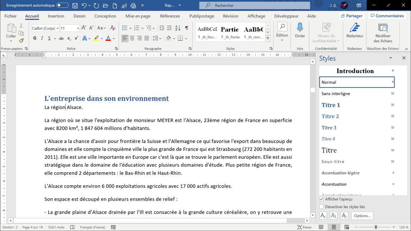Collapse the ribbon chevron
This screenshot has width=411, height=231.
[406, 49]
